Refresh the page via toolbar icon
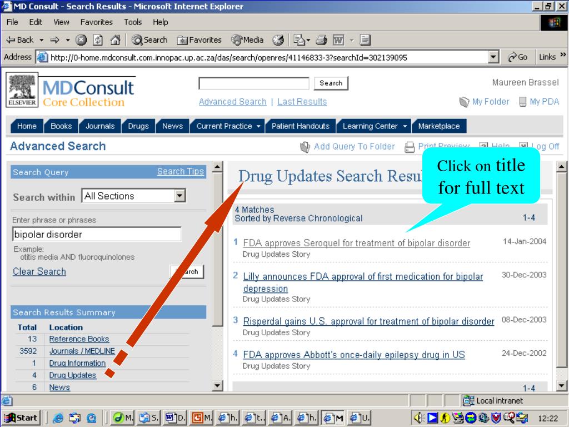569x427 pixels. pos(98,40)
